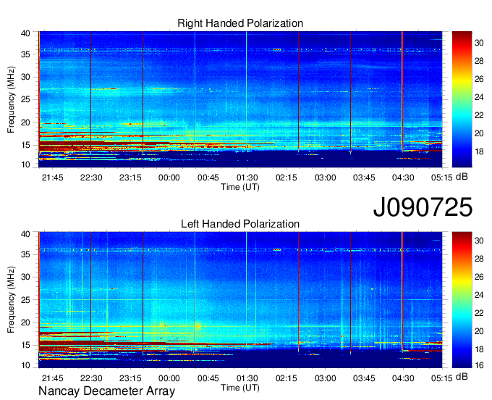Click the "05:15" time tick under Right Handed plot
Viewport: 492px width, 400px height.
pyautogui.click(x=442, y=178)
